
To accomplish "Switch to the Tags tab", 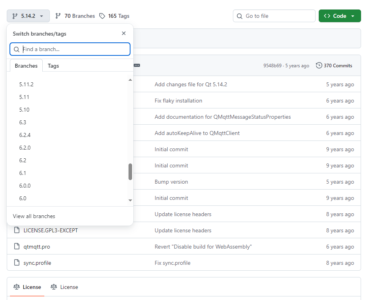I will (53, 66).
